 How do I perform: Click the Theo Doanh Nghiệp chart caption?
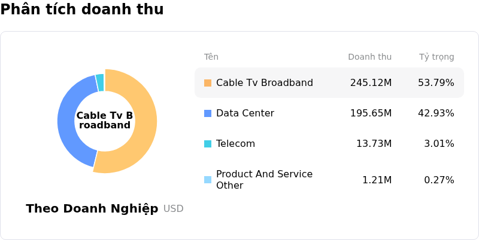[92, 209]
